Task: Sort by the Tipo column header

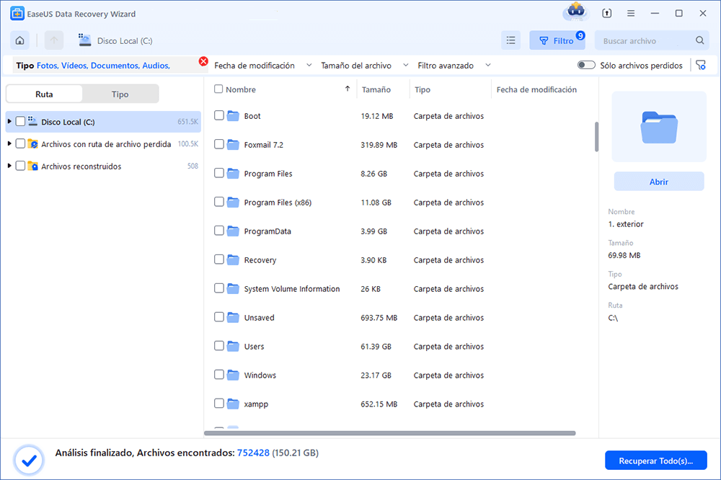Action: (x=423, y=89)
